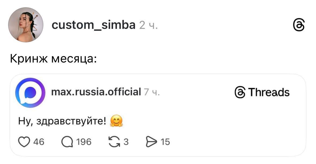Screen dimensions: 316x164
Task: Click the like count 46
Action: click(39, 142)
